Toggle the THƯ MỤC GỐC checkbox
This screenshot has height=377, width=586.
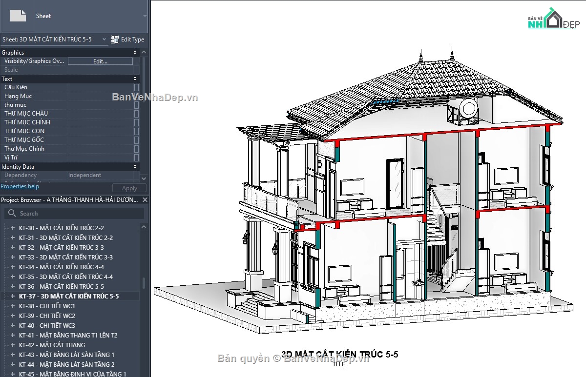[x=136, y=140]
